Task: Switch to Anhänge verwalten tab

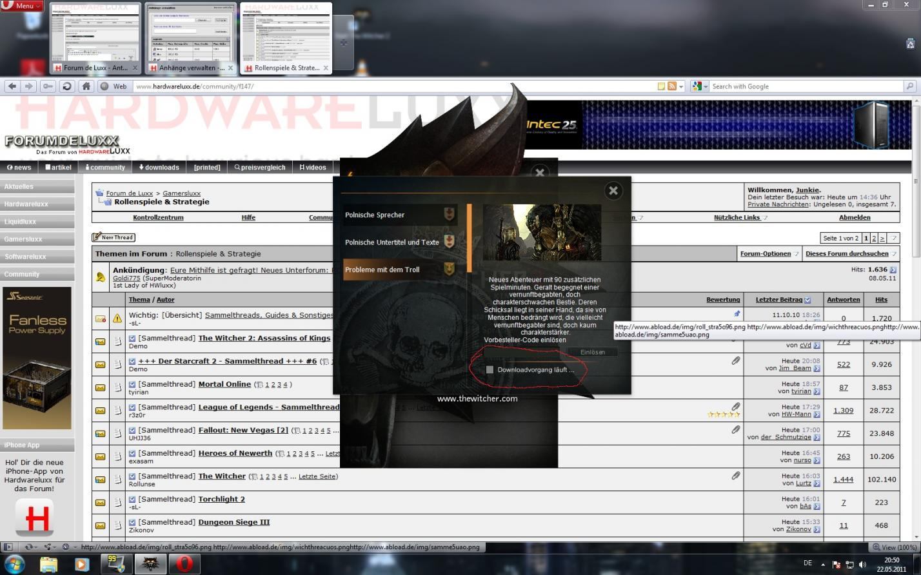Action: point(190,39)
